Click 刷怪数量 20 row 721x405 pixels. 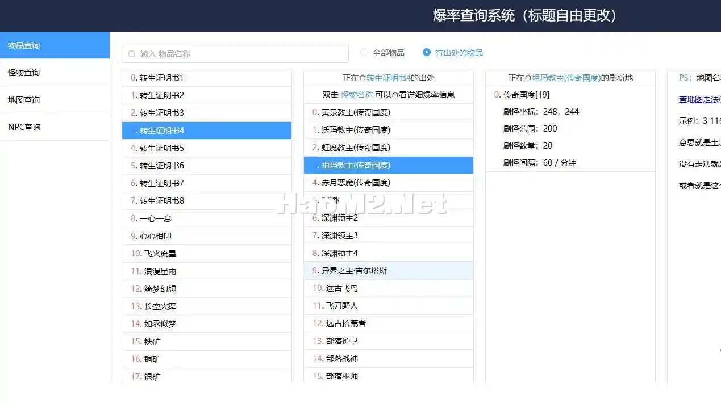click(x=570, y=146)
